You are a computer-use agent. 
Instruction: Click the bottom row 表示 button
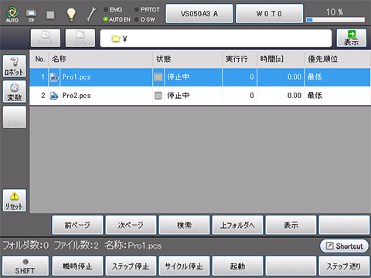291,225
